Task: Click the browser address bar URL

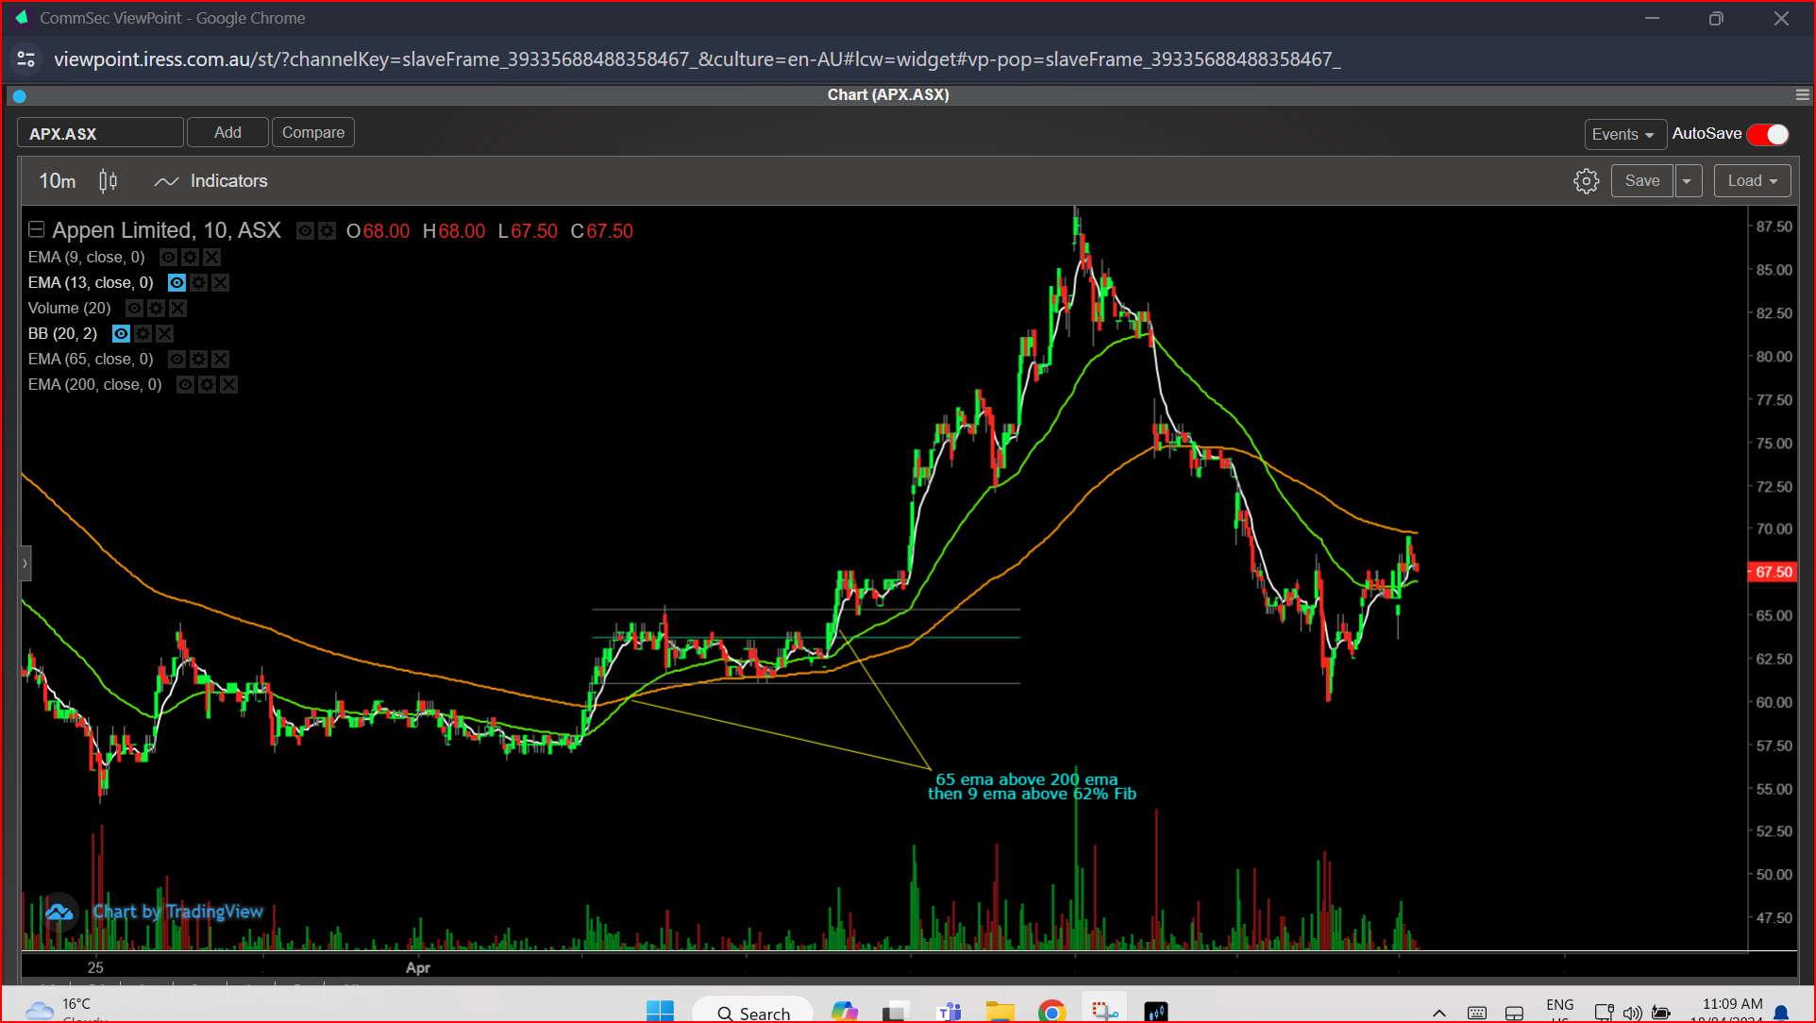Action: 697,59
